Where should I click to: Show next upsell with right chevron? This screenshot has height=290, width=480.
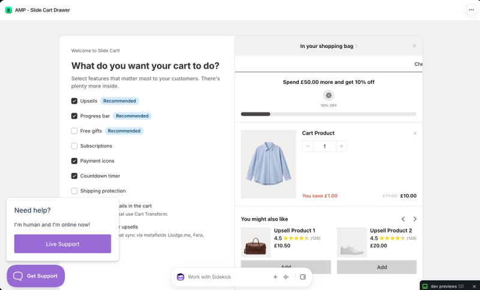(x=415, y=219)
